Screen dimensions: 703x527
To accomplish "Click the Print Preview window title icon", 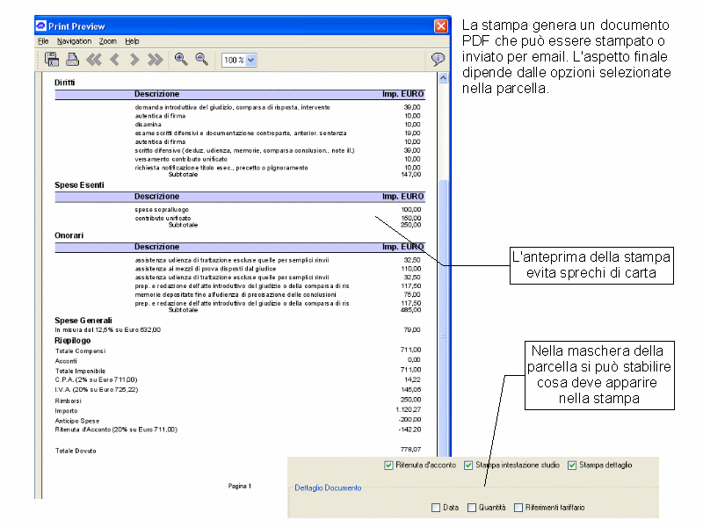I will pyautogui.click(x=40, y=25).
